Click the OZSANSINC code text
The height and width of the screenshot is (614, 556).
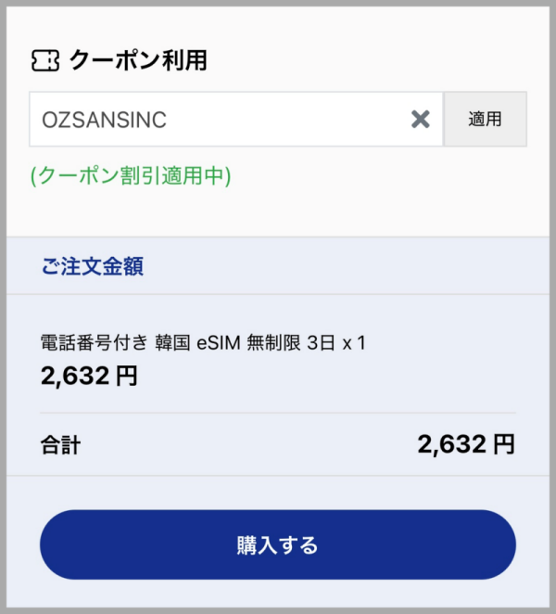tap(104, 120)
